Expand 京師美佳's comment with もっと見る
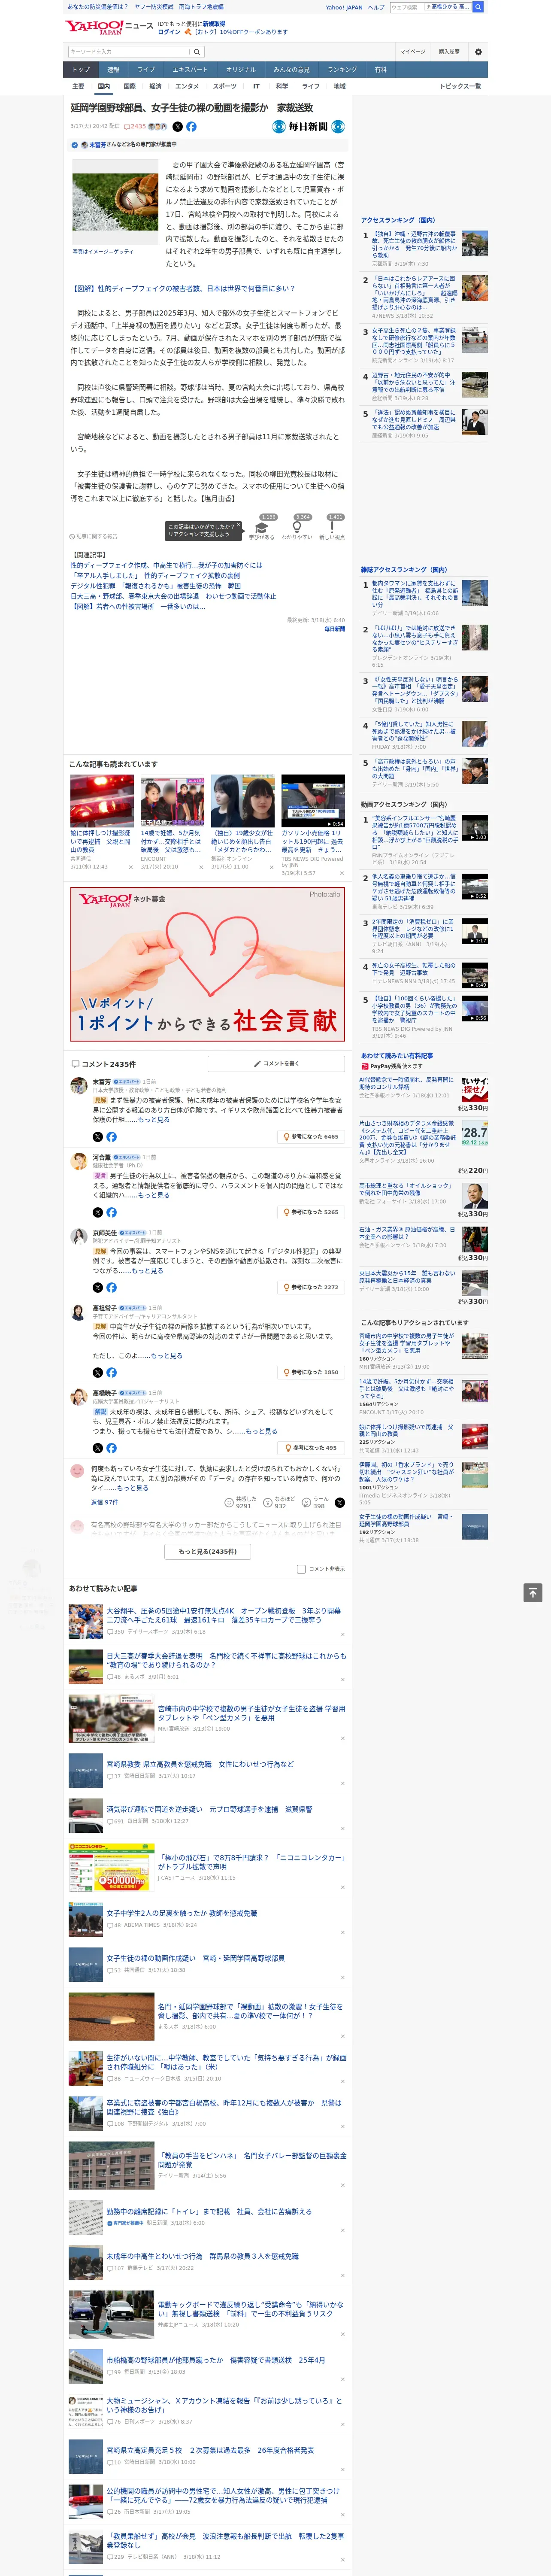Image resolution: width=551 pixels, height=2576 pixels. click(147, 1270)
